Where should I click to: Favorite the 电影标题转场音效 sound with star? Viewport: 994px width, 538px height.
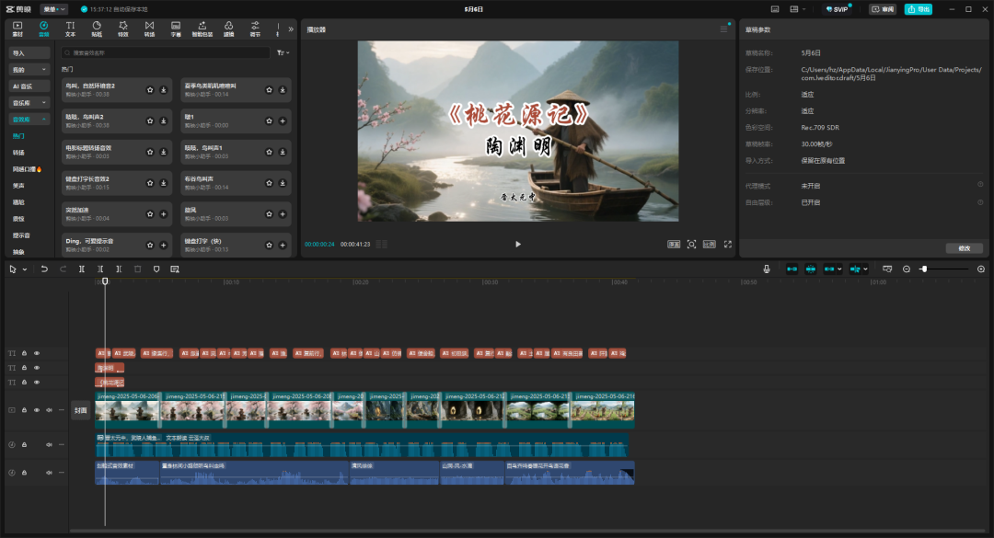pyautogui.click(x=149, y=152)
